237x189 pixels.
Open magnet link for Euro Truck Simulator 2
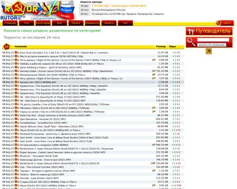point(18,52)
